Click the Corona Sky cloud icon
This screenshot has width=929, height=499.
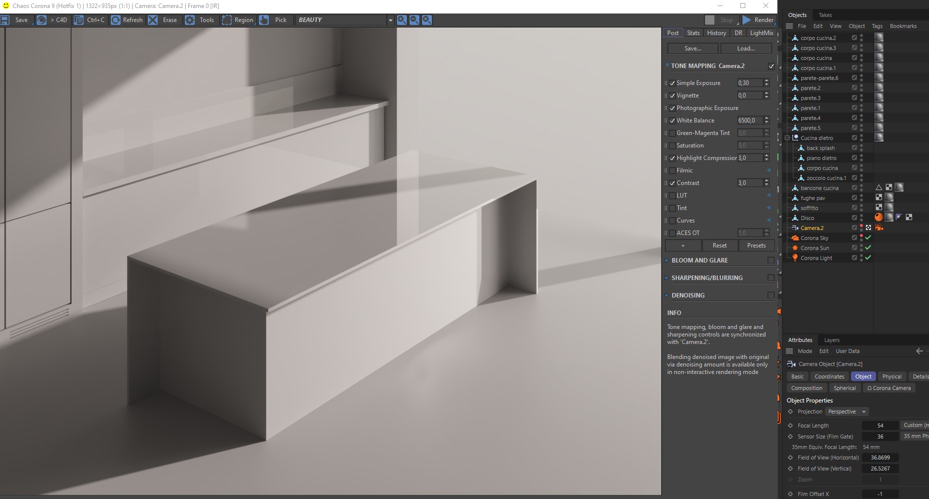pos(795,238)
